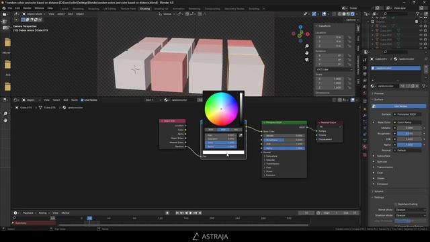Click the viewport zoom magnifier icon
Viewport: 430px width, 242px height.
[307, 46]
